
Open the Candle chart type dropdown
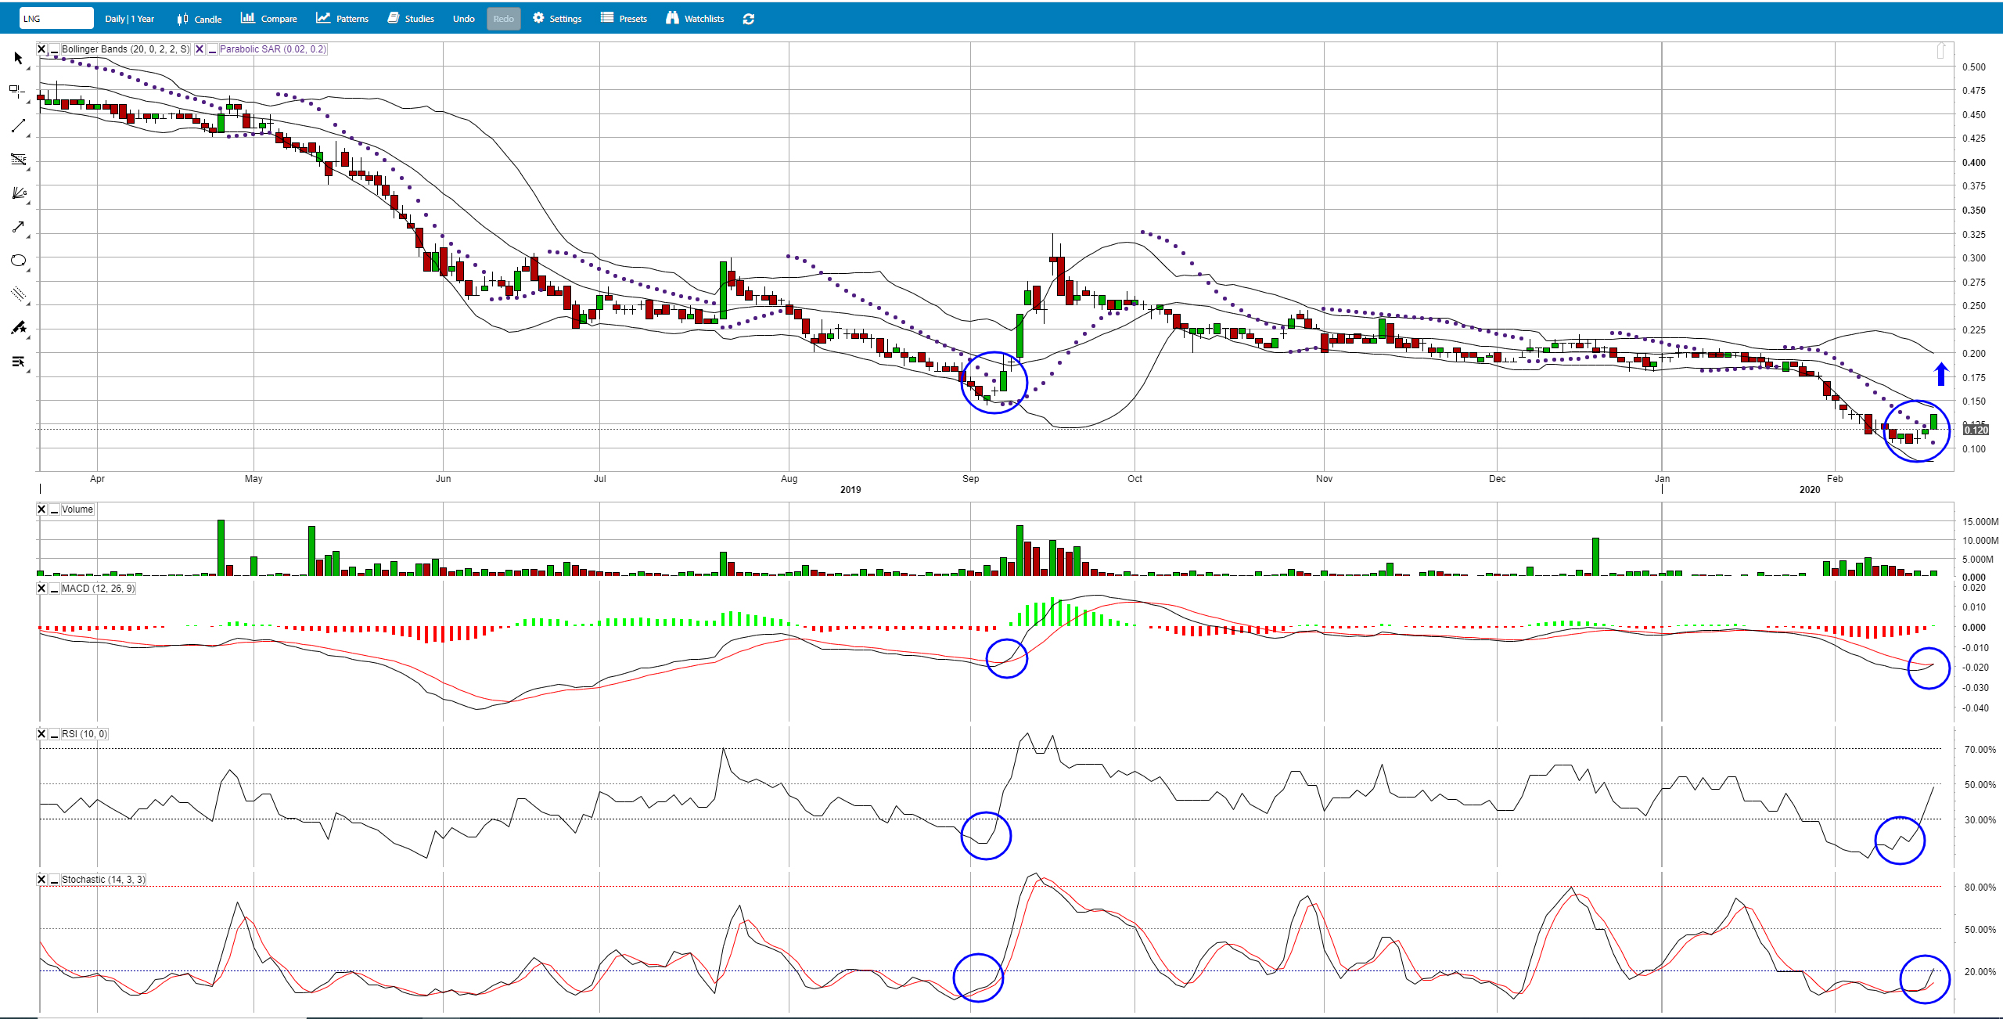tap(200, 19)
